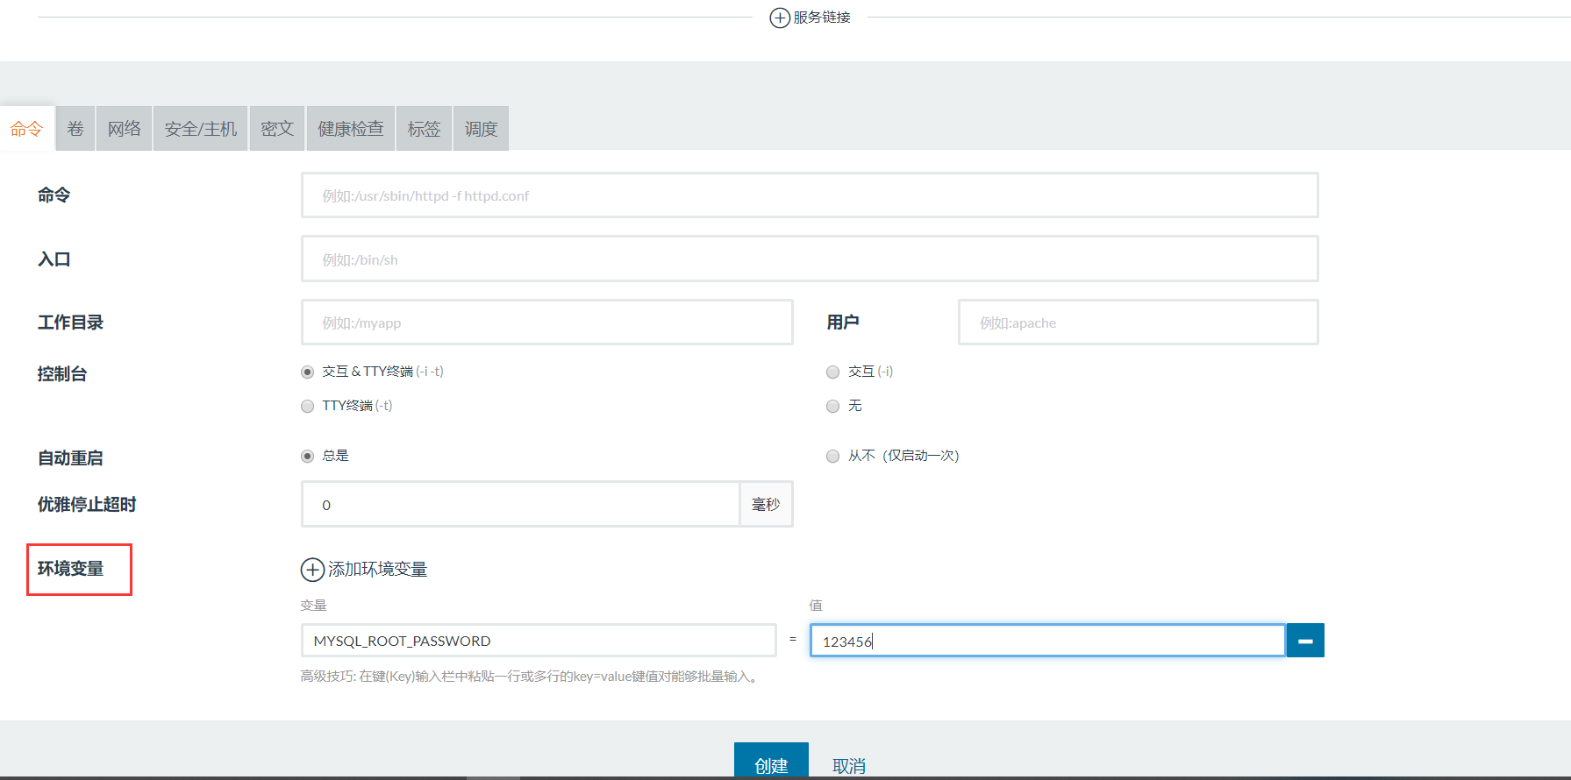Image resolution: width=1571 pixels, height=780 pixels.
Task: Set auto restart to 从不 (仅启动一次)
Action: point(833,457)
